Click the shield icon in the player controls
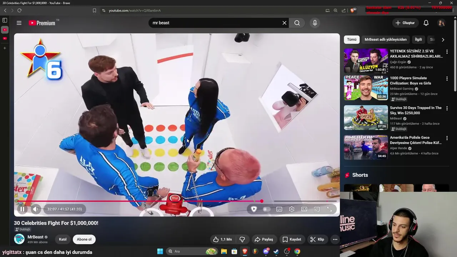 click(x=254, y=209)
